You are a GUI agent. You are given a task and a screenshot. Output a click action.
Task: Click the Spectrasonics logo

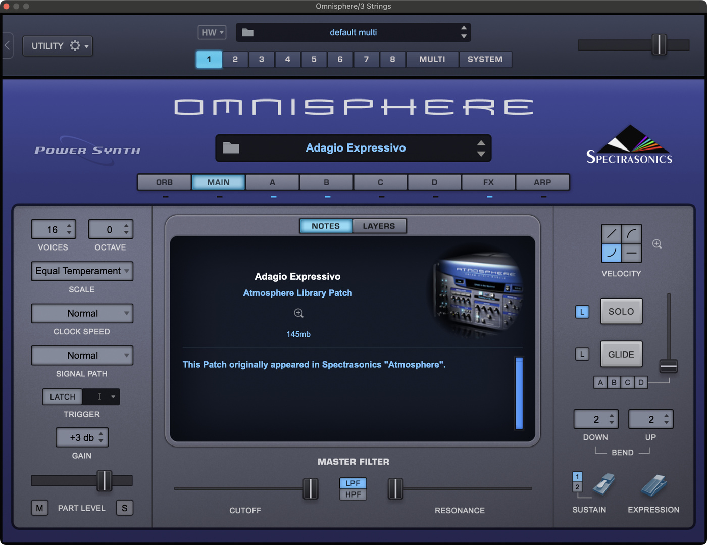pyautogui.click(x=629, y=144)
